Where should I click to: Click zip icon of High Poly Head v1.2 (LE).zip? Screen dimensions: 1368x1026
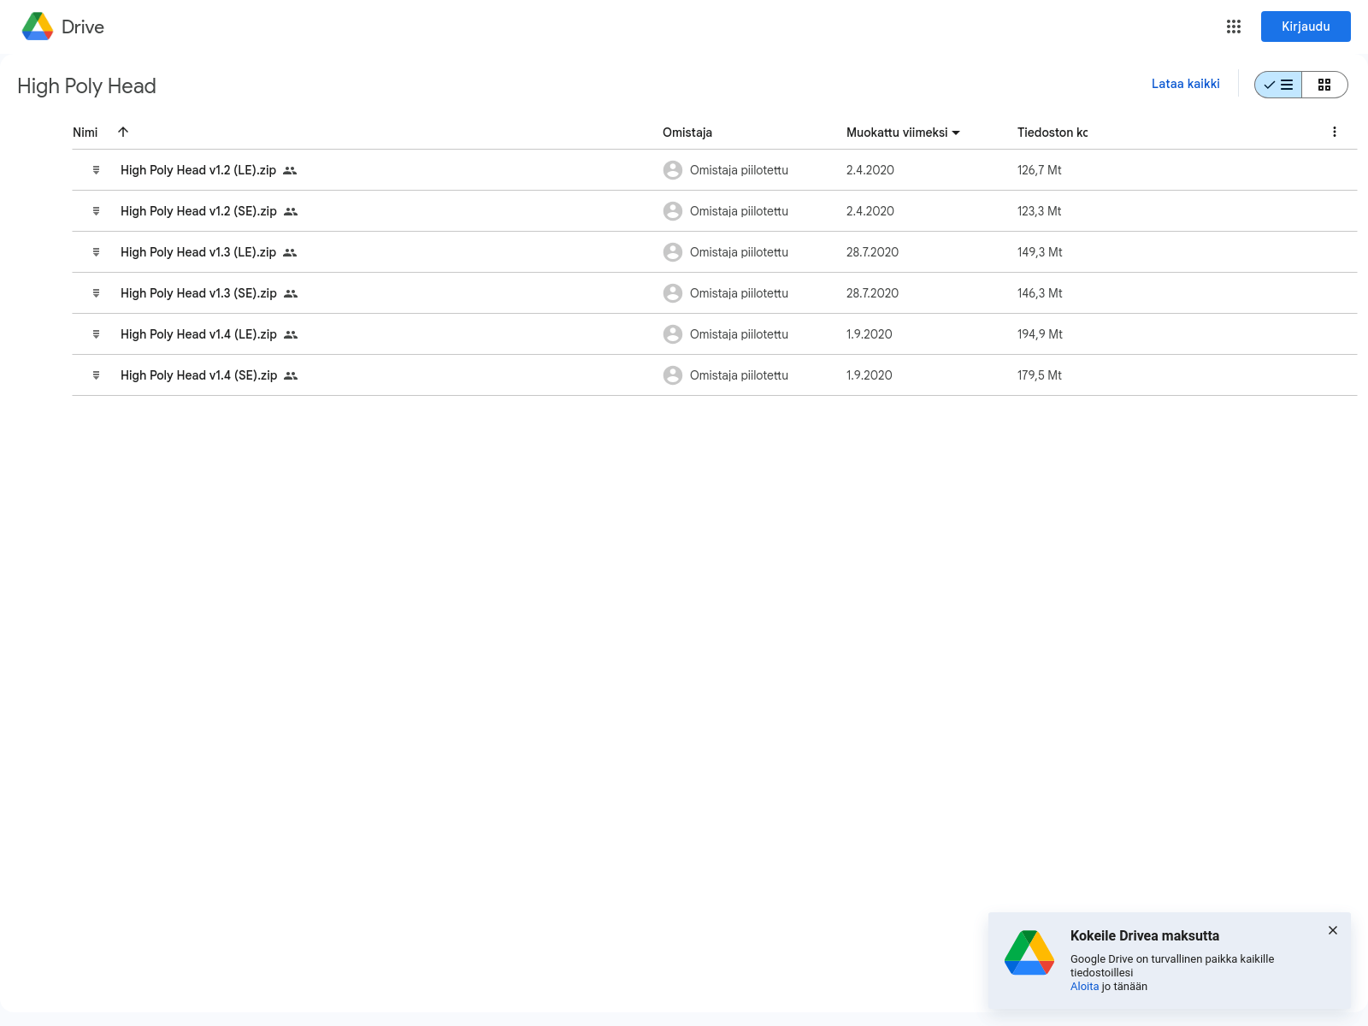pos(97,170)
